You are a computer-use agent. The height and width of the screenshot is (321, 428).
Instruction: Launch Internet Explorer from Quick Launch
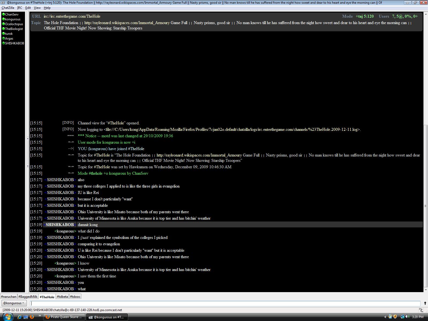click(20, 317)
